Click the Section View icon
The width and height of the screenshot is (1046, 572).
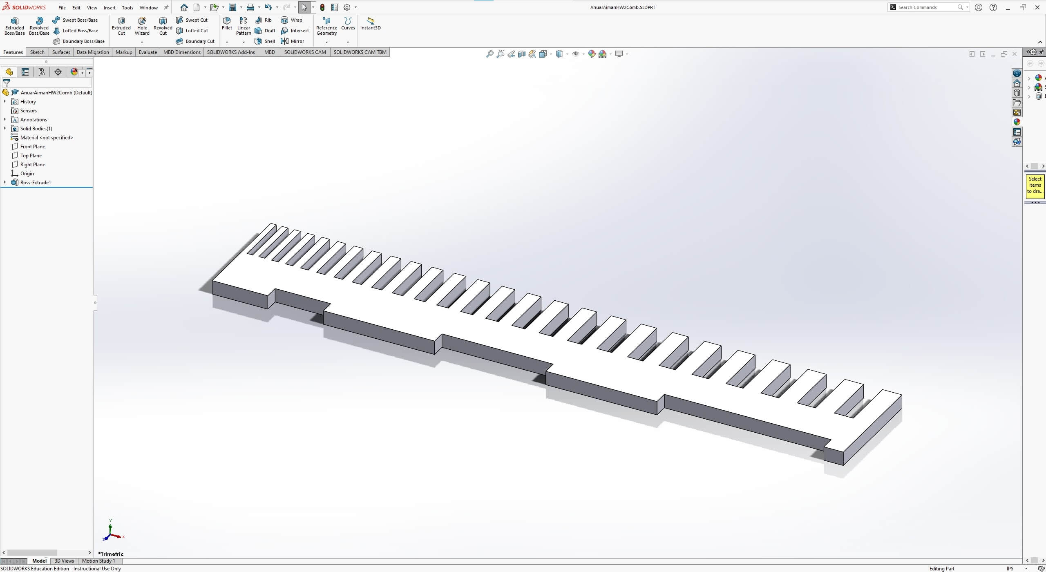pos(522,54)
